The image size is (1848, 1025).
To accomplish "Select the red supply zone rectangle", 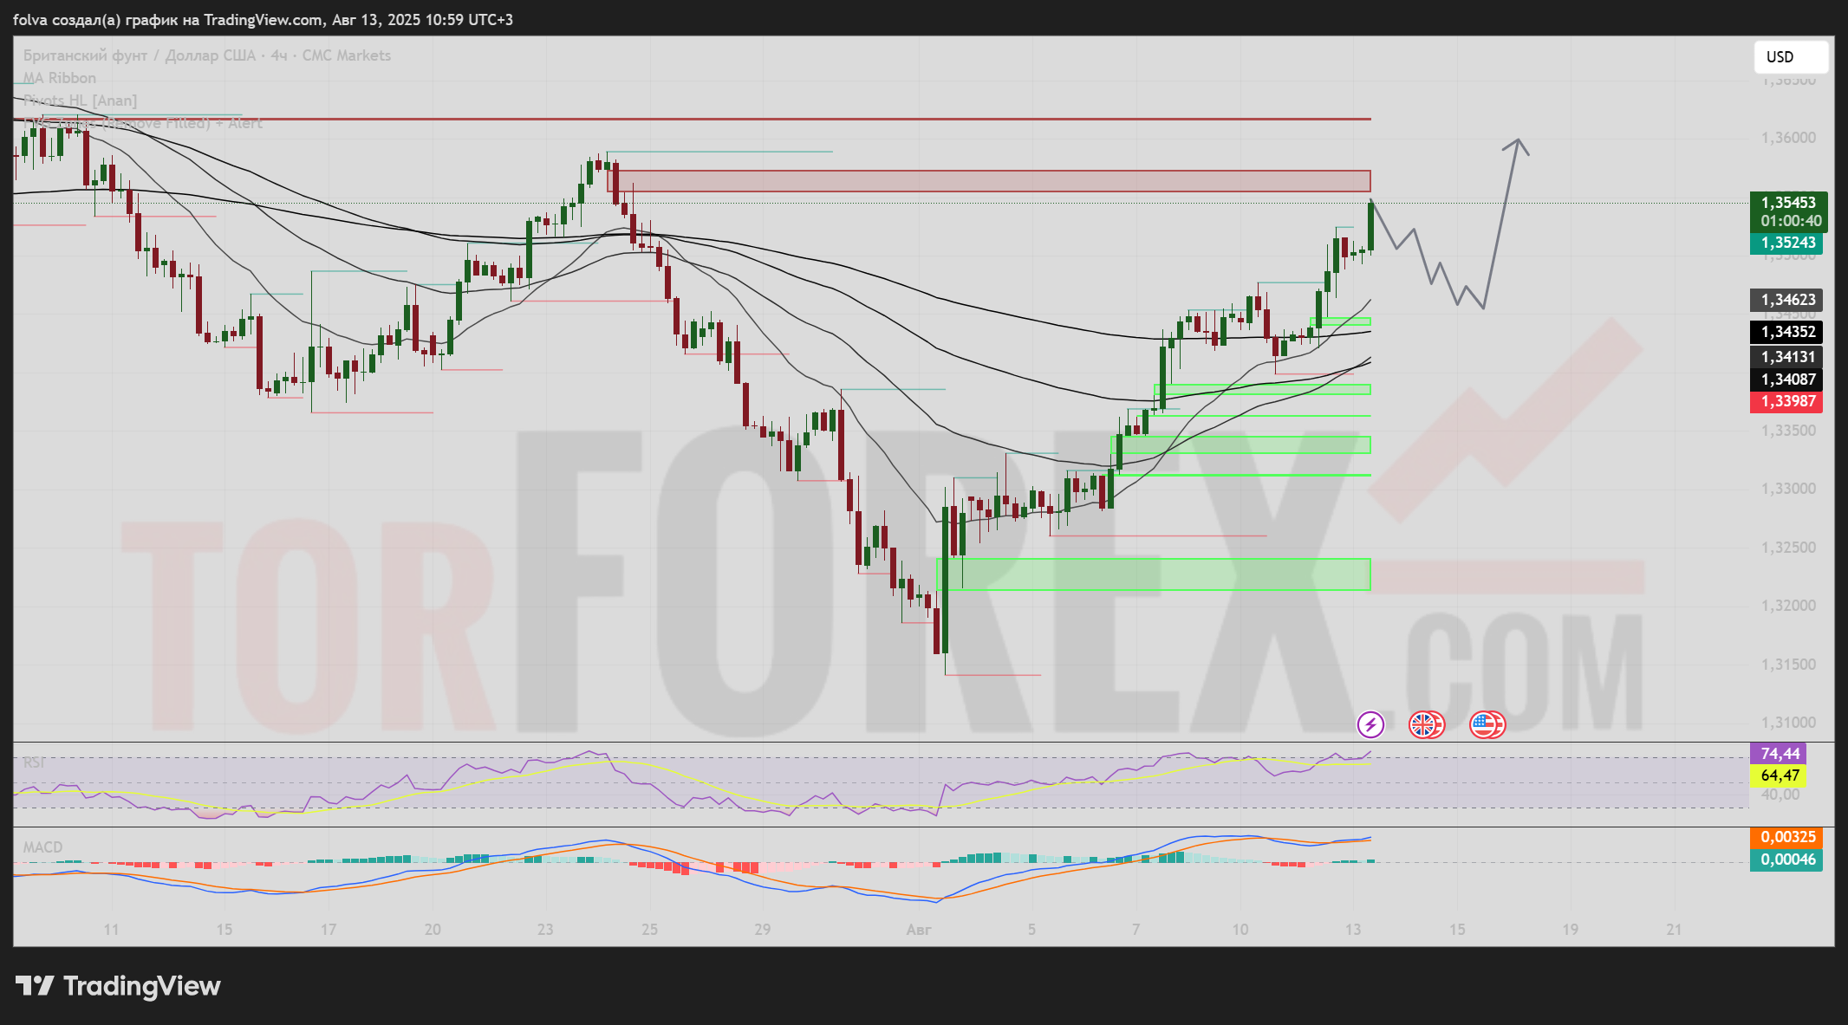I will 988,181.
